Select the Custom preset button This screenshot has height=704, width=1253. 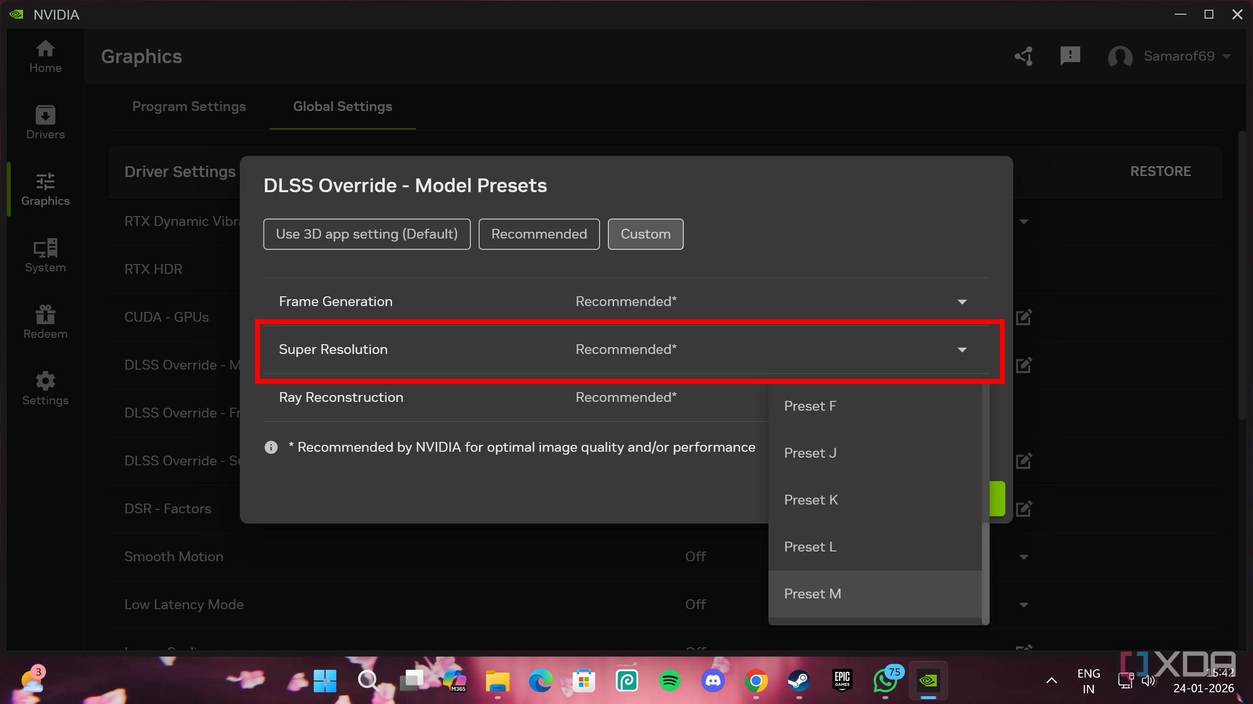point(646,234)
